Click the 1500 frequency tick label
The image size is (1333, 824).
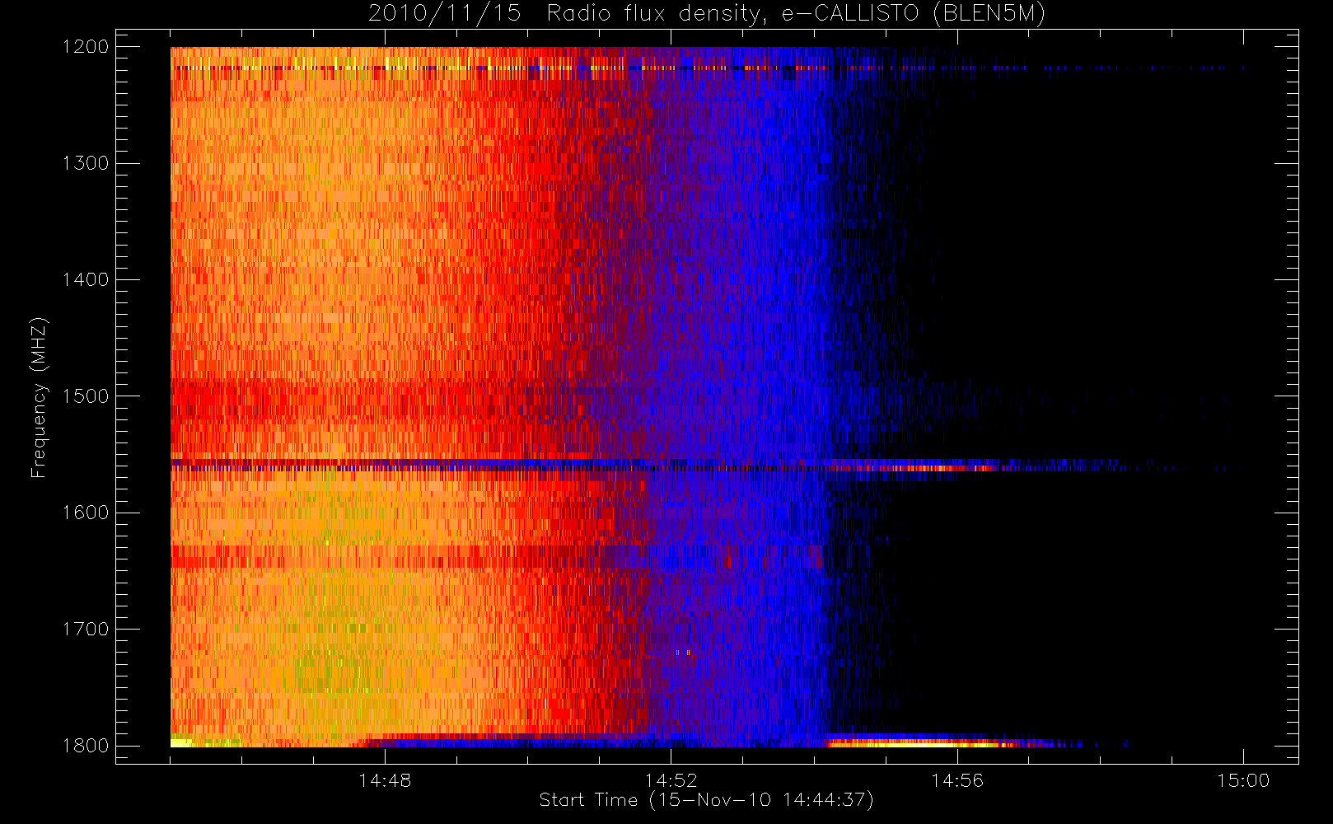coord(86,396)
